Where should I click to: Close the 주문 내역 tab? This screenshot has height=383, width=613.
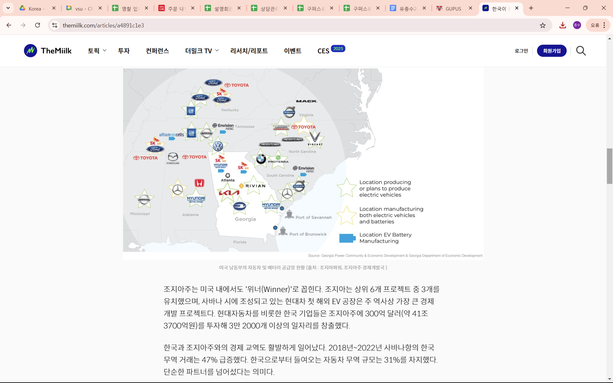(193, 8)
